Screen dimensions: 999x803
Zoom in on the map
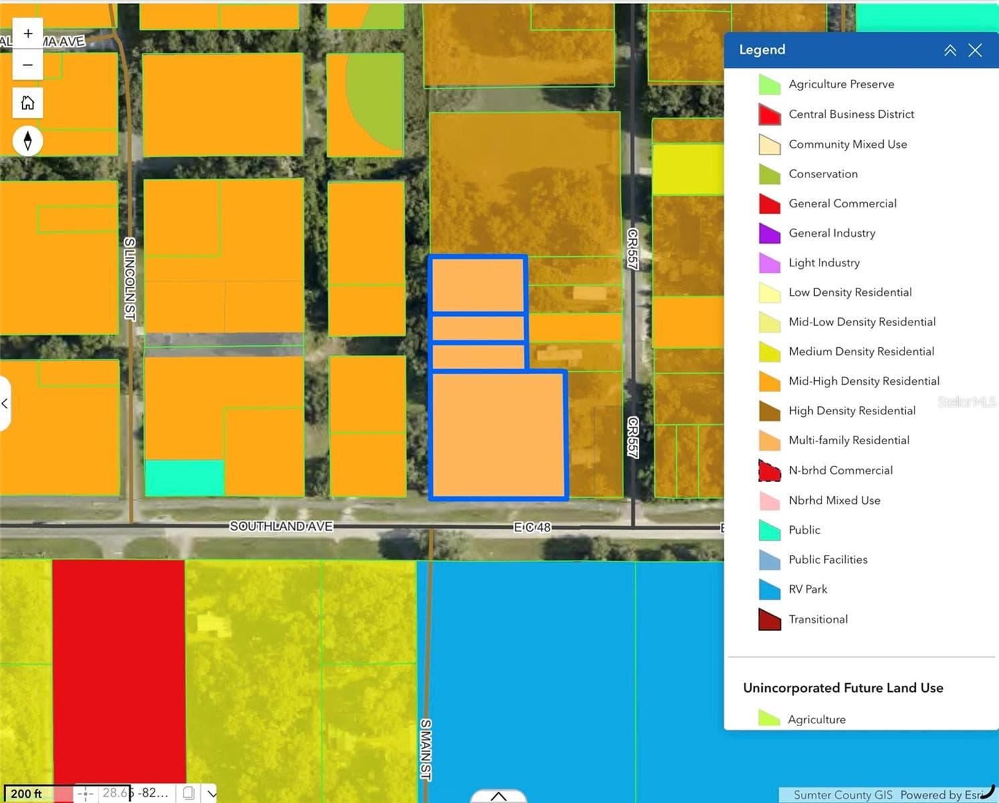tap(27, 33)
